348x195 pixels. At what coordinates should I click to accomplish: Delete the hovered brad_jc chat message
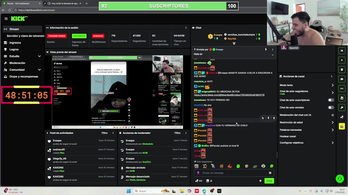[x=274, y=118]
